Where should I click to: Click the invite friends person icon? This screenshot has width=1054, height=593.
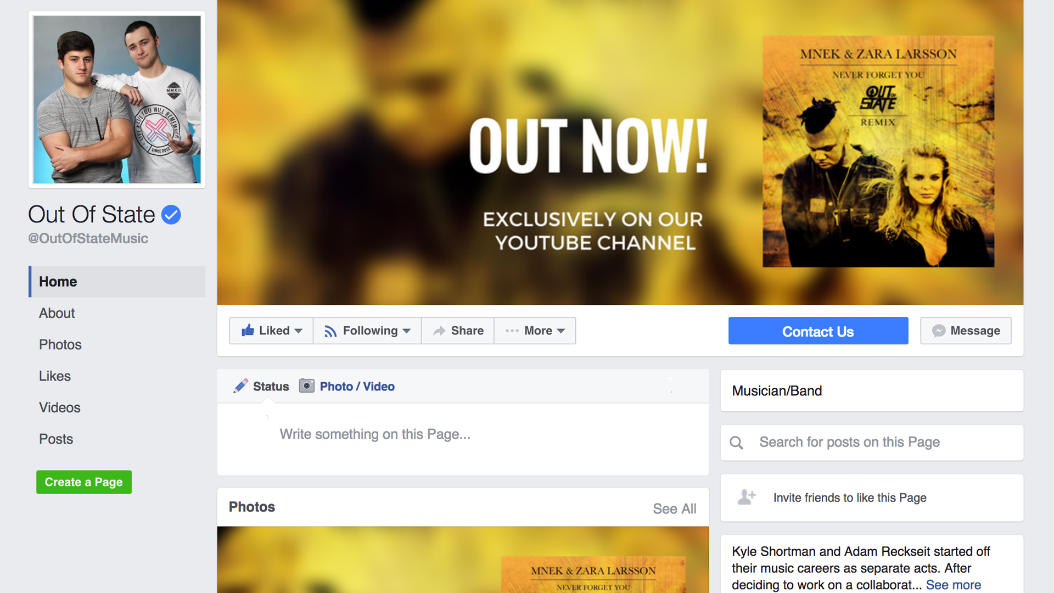pos(747,497)
